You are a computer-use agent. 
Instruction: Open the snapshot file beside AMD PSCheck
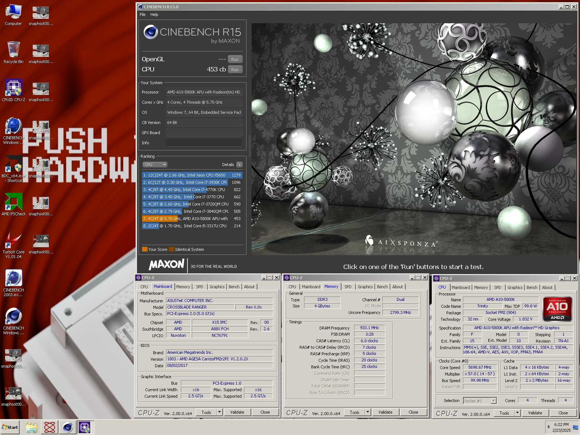(x=41, y=205)
